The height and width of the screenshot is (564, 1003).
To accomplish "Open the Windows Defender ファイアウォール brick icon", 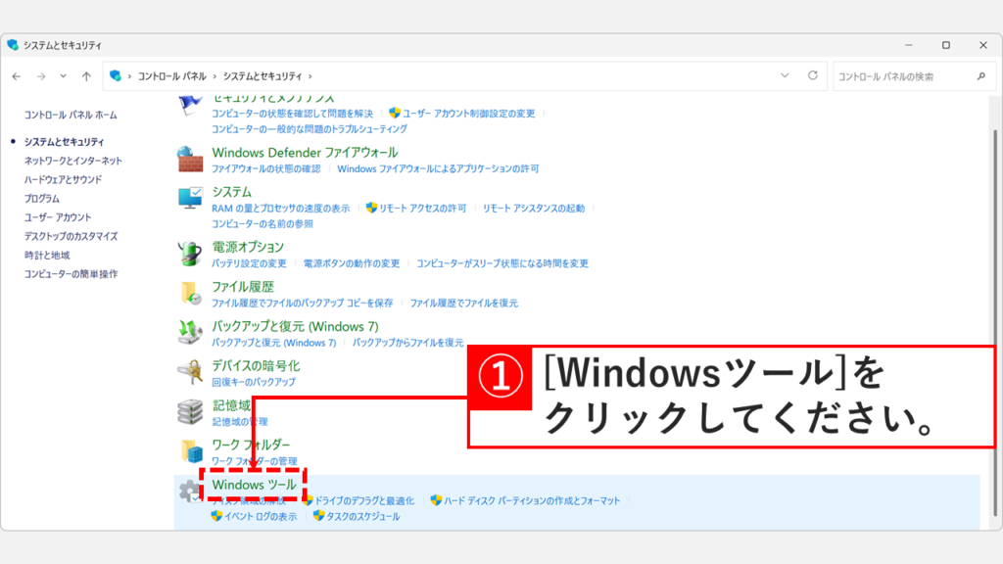I will click(192, 159).
